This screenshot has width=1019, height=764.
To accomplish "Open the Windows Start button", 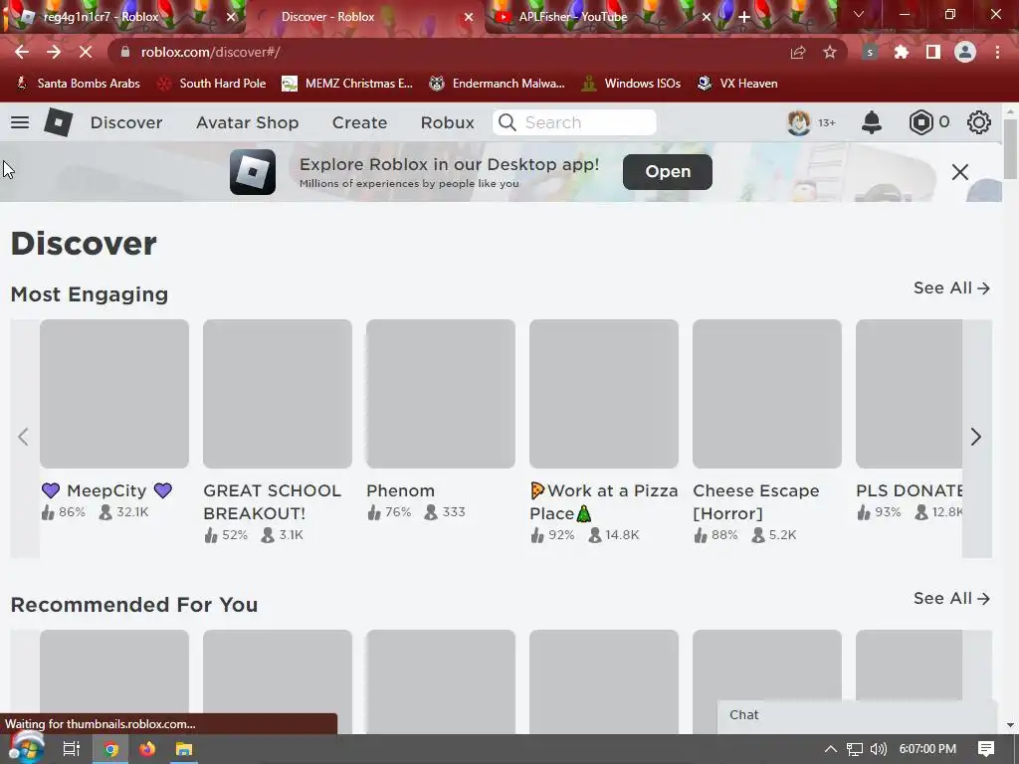I will 25,749.
